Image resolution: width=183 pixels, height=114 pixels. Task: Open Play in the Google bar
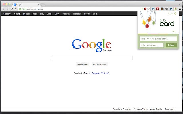[x=42, y=14]
